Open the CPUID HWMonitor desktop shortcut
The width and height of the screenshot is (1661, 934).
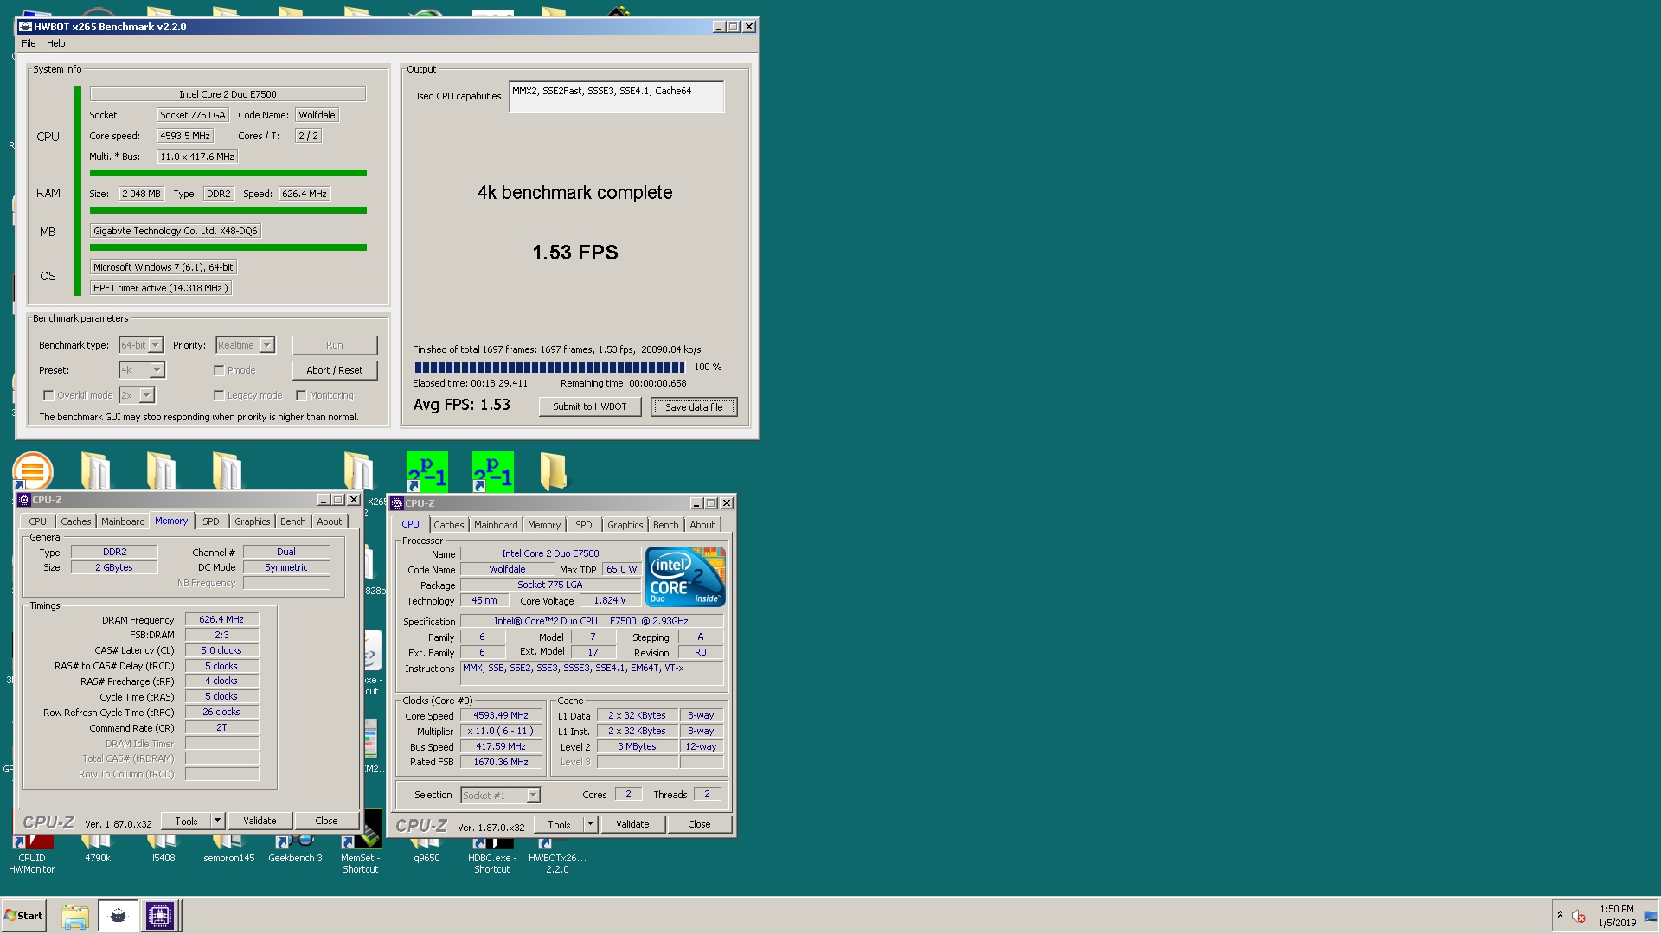(31, 856)
